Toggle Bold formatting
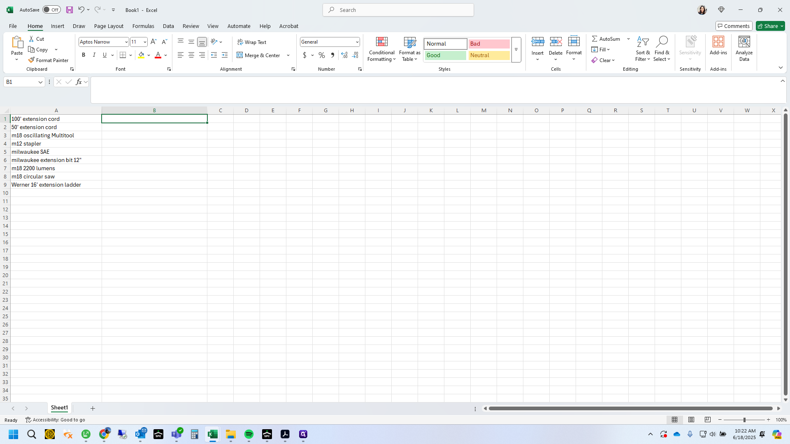The height and width of the screenshot is (444, 790). [84, 55]
